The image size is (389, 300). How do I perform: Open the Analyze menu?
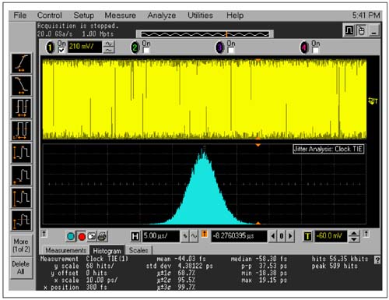click(x=162, y=16)
